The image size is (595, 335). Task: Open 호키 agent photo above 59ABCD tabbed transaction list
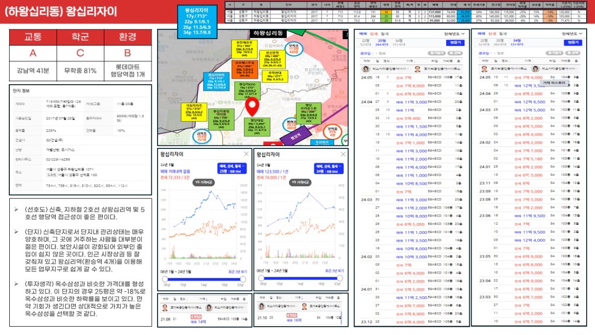pyautogui.click(x=416, y=69)
